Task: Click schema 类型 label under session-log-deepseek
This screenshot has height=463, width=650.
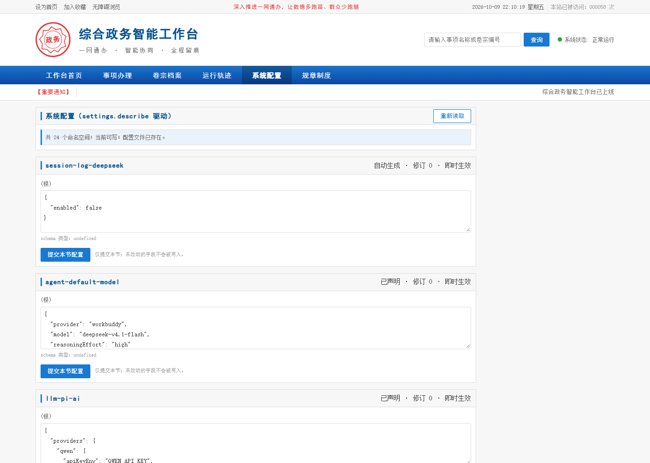Action: [x=69, y=239]
